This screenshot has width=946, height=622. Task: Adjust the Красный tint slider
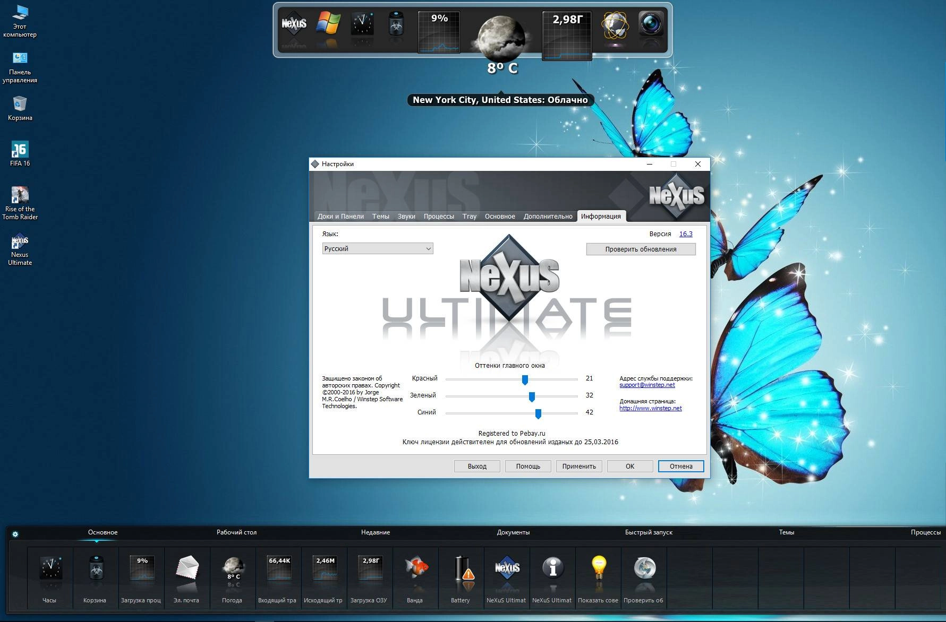click(525, 379)
